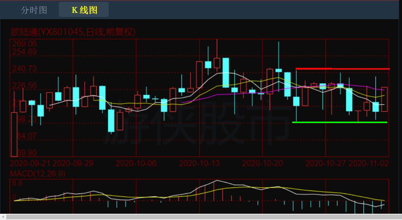Click the 2020-09-21 date label
The height and width of the screenshot is (220, 402).
(30, 163)
